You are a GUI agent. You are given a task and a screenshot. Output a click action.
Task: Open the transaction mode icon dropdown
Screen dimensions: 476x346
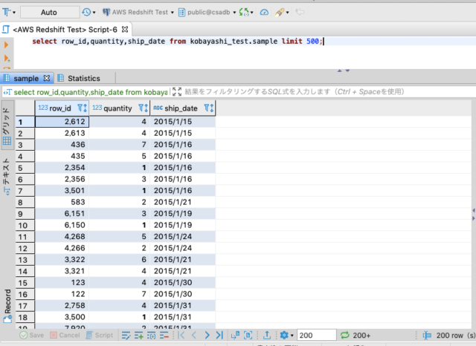(x=8, y=12)
